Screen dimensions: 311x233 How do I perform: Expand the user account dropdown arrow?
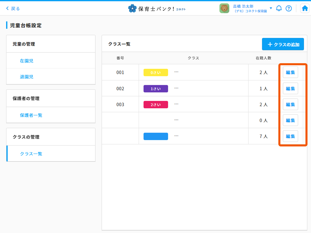[271, 8]
